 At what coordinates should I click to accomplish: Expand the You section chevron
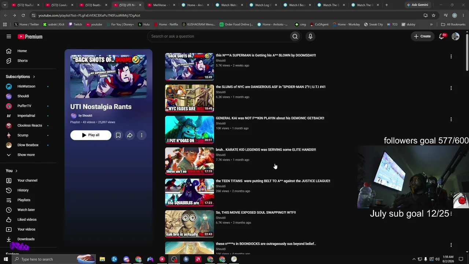point(16,171)
